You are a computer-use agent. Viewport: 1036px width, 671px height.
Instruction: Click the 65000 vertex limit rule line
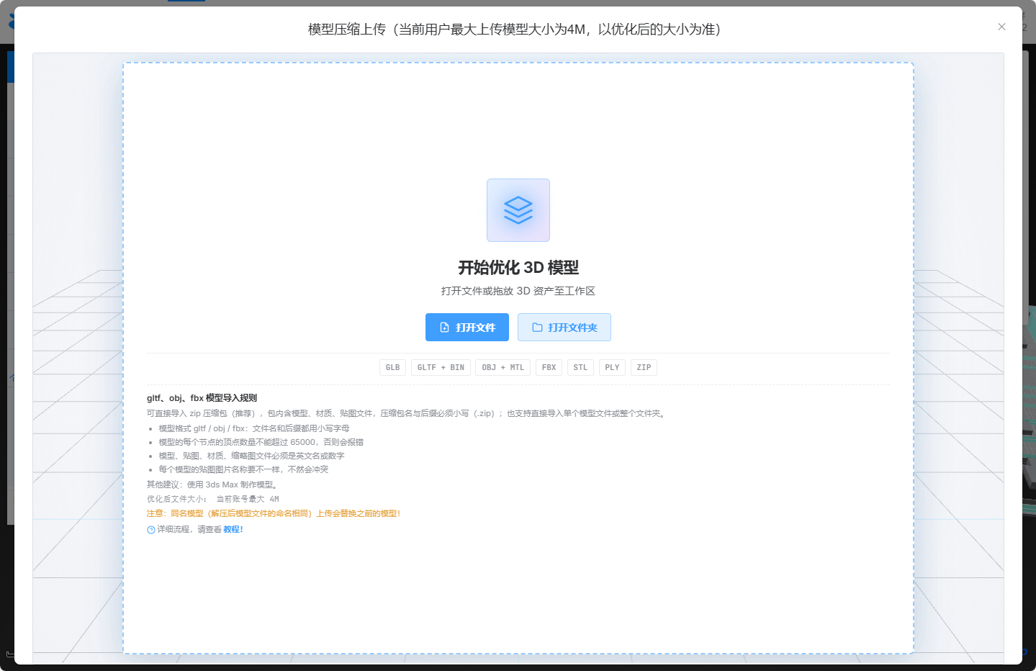coord(261,442)
